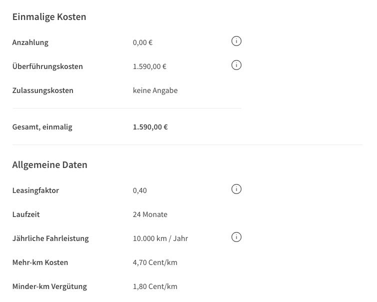
Task: Click the Allgemeine Daten heading
Action: [x=50, y=165]
